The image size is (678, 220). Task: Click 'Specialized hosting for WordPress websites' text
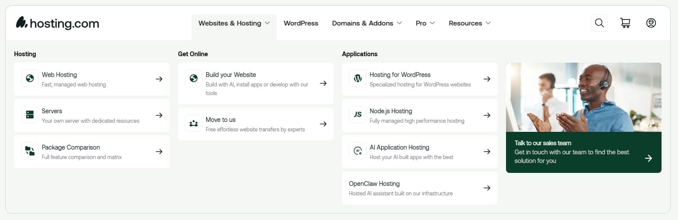(420, 85)
